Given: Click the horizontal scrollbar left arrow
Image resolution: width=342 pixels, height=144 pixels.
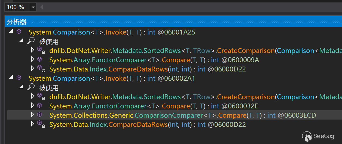Looking at the screenshot, I should 41,7.
